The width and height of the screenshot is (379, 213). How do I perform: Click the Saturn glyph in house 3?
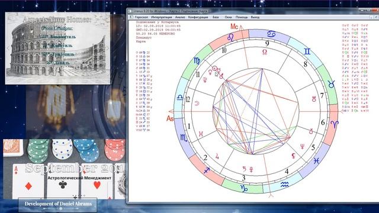(245, 169)
